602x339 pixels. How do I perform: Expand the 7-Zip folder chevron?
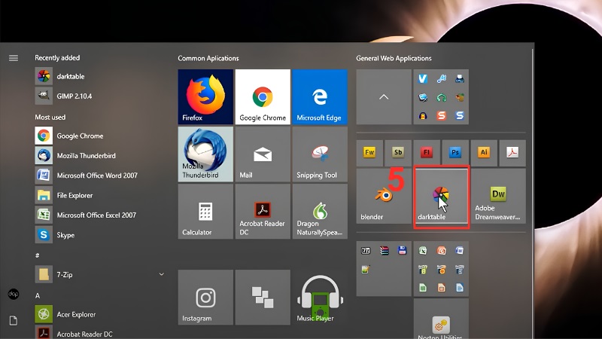click(x=162, y=274)
